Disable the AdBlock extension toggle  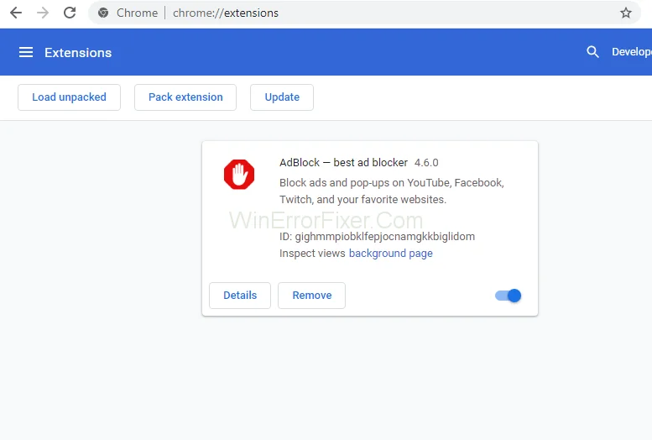point(508,296)
